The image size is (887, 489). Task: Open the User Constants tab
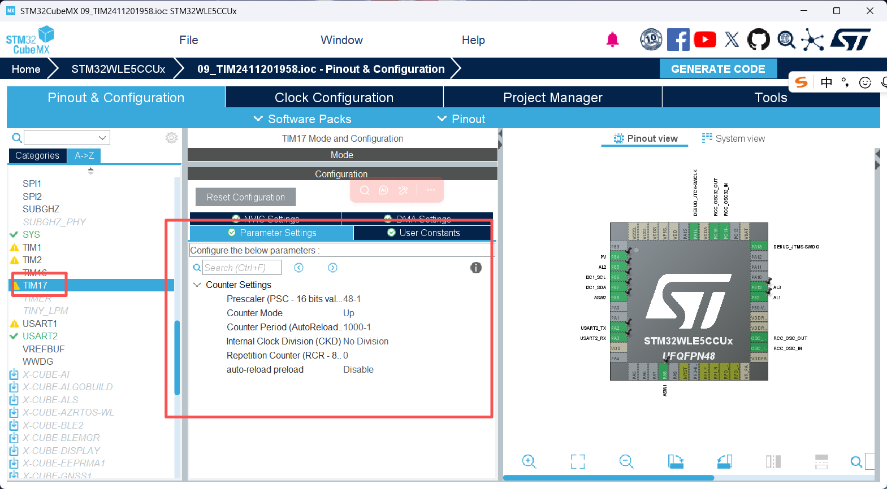[x=423, y=233]
